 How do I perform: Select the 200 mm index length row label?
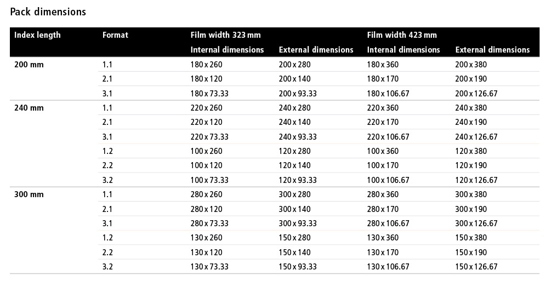(x=29, y=65)
